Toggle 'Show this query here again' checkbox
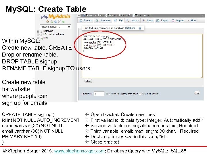 click(x=109, y=94)
